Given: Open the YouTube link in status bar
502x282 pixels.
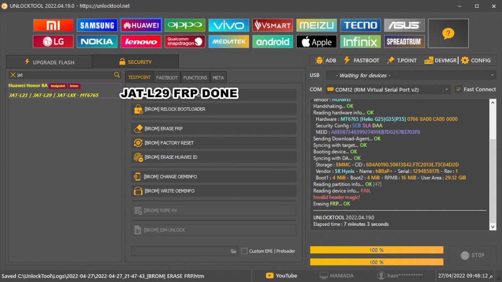Looking at the screenshot, I should point(282,276).
